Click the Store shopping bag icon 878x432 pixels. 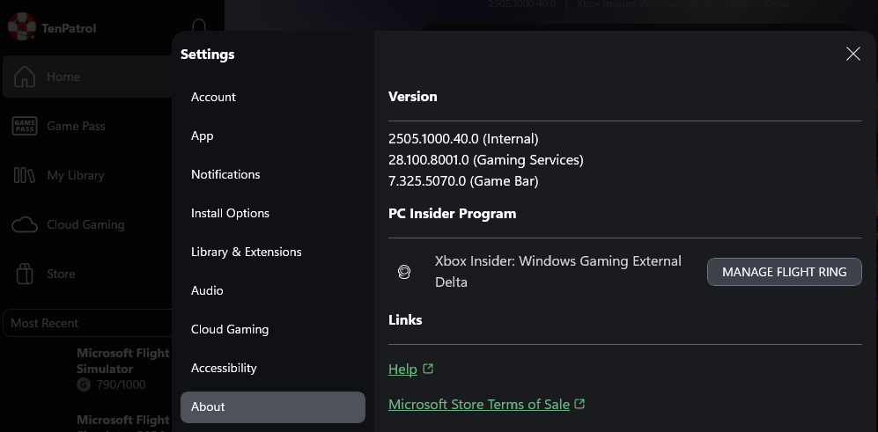pyautogui.click(x=25, y=274)
